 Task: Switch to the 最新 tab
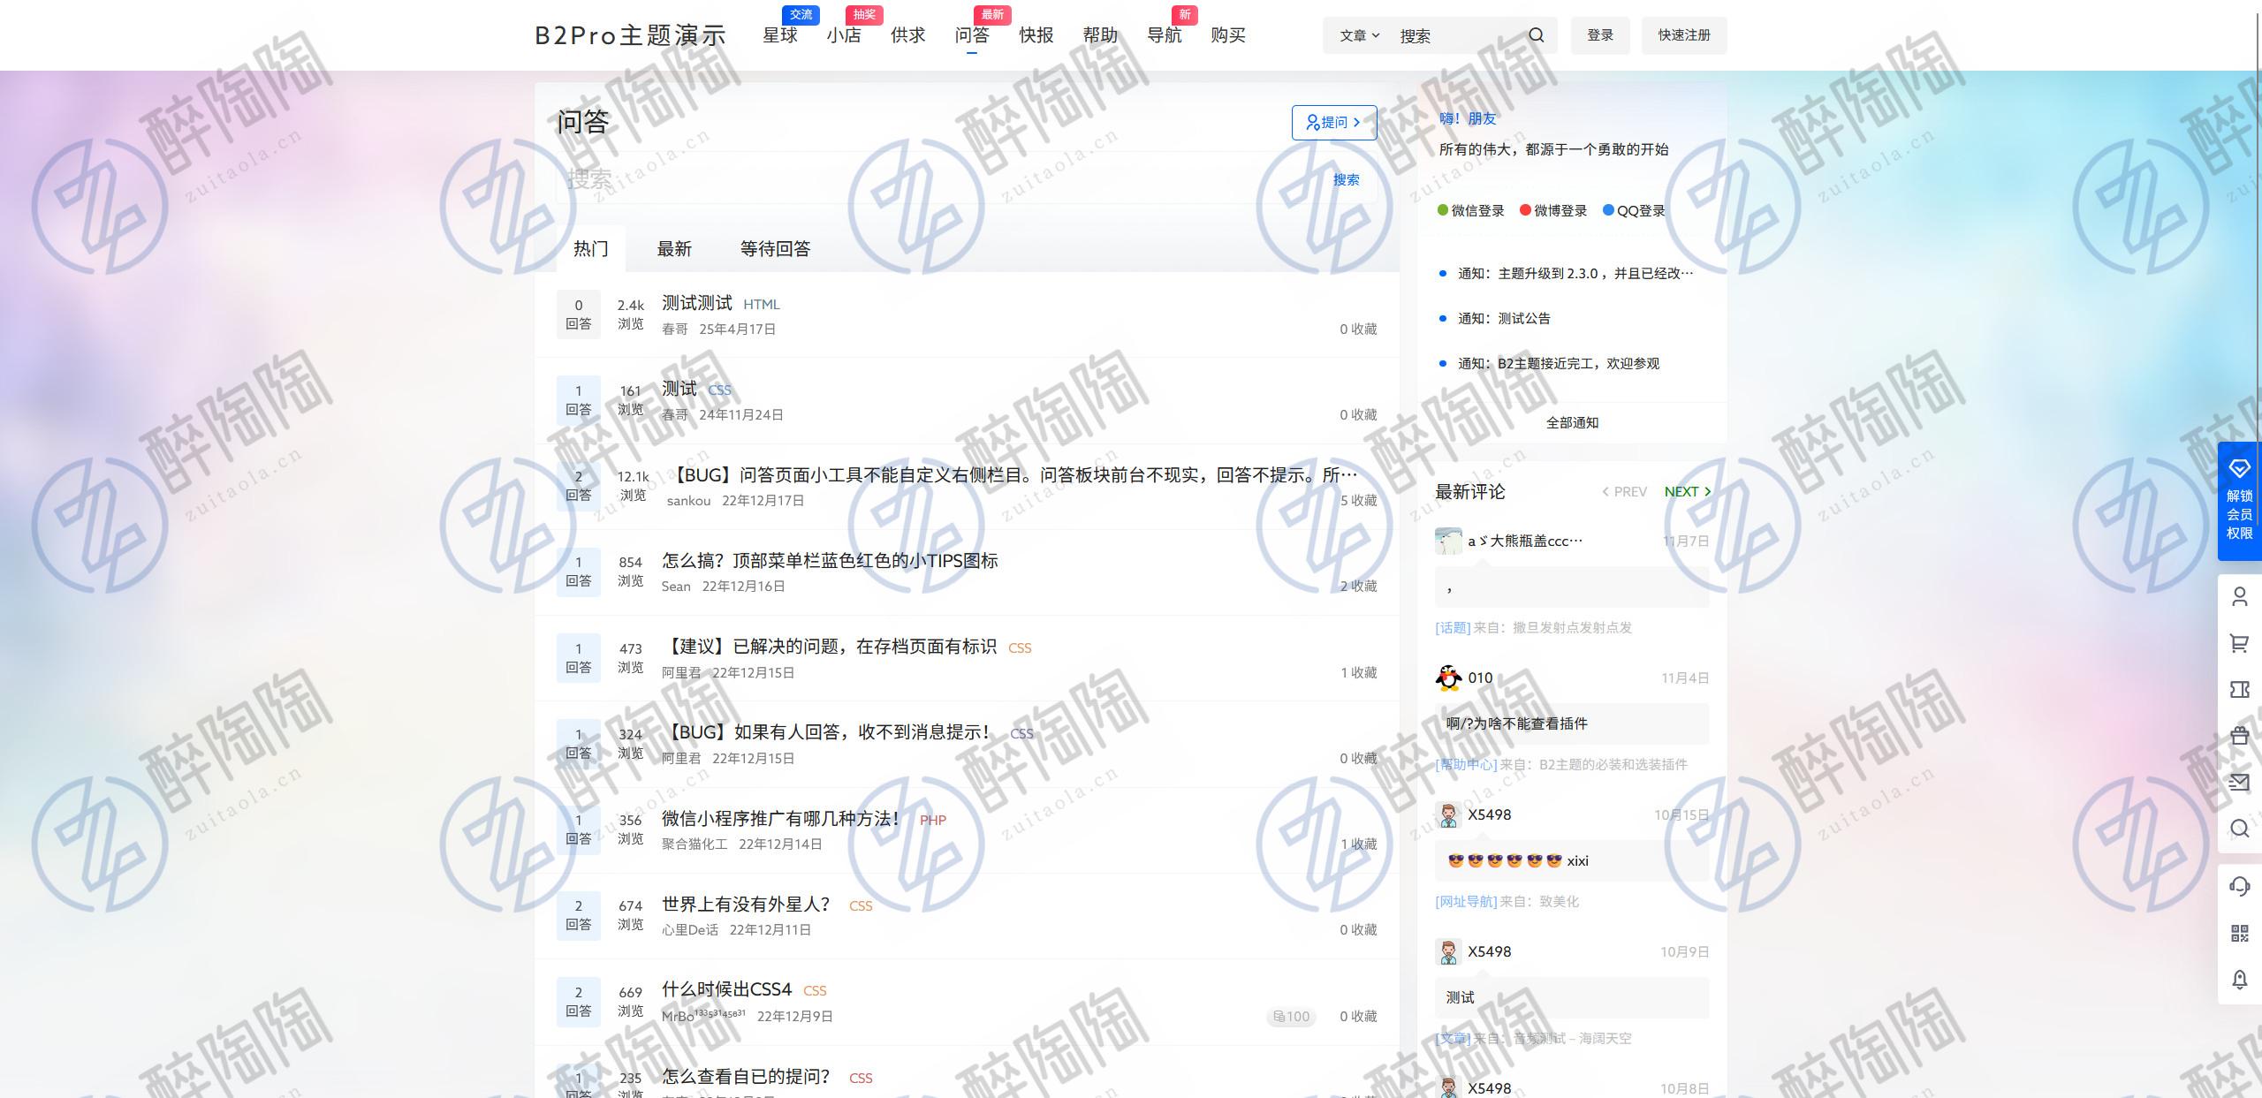click(x=674, y=249)
